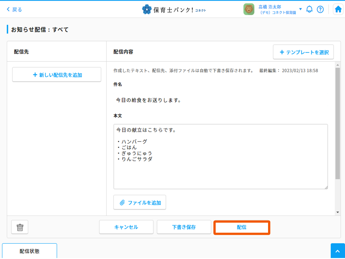
Task: Click the scroll-to-top arrow button
Action: pos(338,251)
